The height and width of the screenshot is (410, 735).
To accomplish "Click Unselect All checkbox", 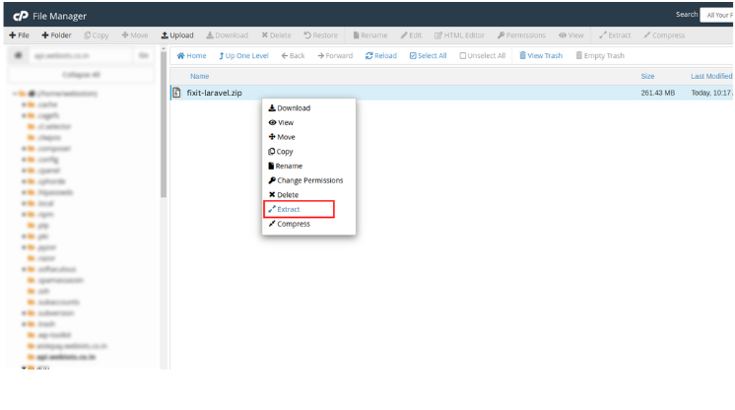I will click(x=464, y=55).
